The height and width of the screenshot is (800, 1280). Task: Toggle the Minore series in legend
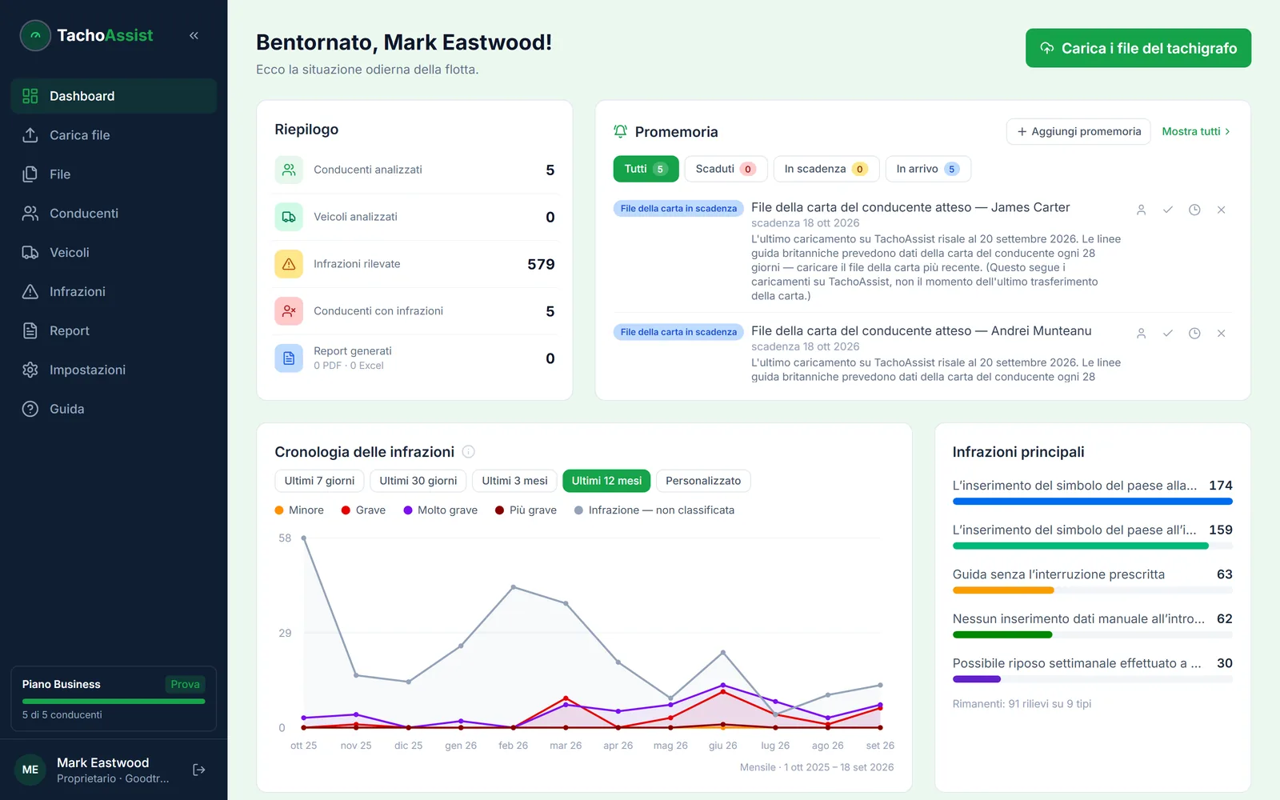point(299,510)
